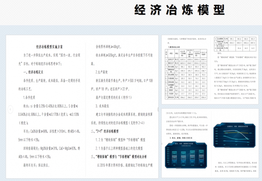Click the 经济冶炼模型 main title
This screenshot has height=181, width=262.
pos(179,10)
